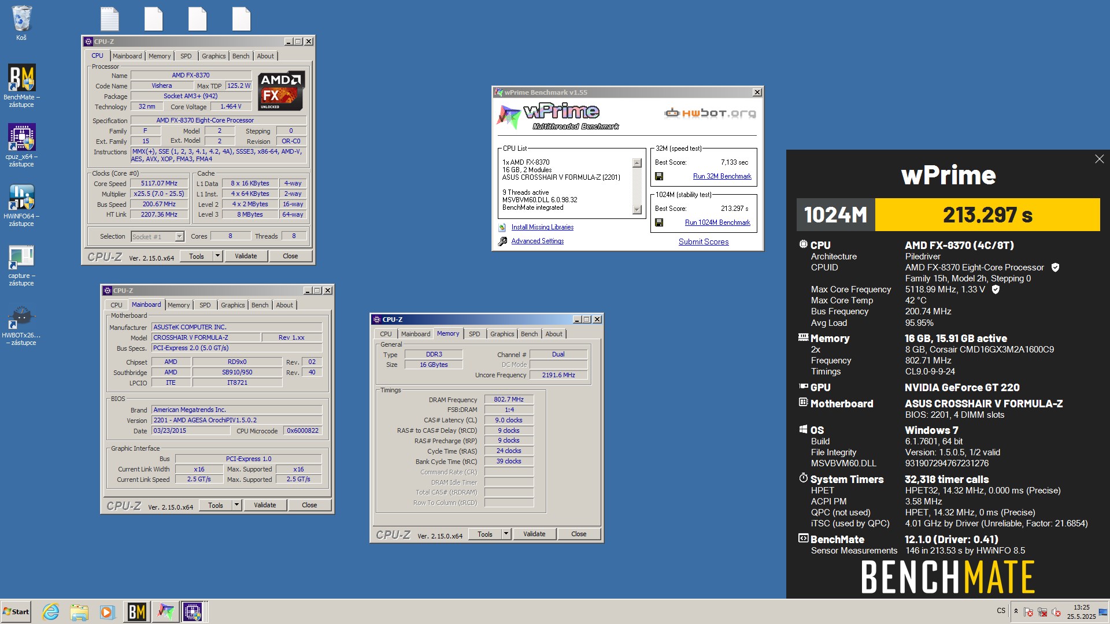This screenshot has height=624, width=1110.
Task: Click Validate in the CPU tab window
Action: [246, 256]
